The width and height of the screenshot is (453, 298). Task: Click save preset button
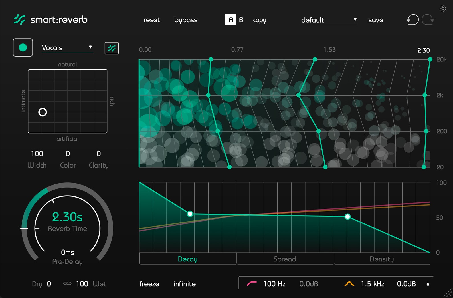[x=376, y=20]
